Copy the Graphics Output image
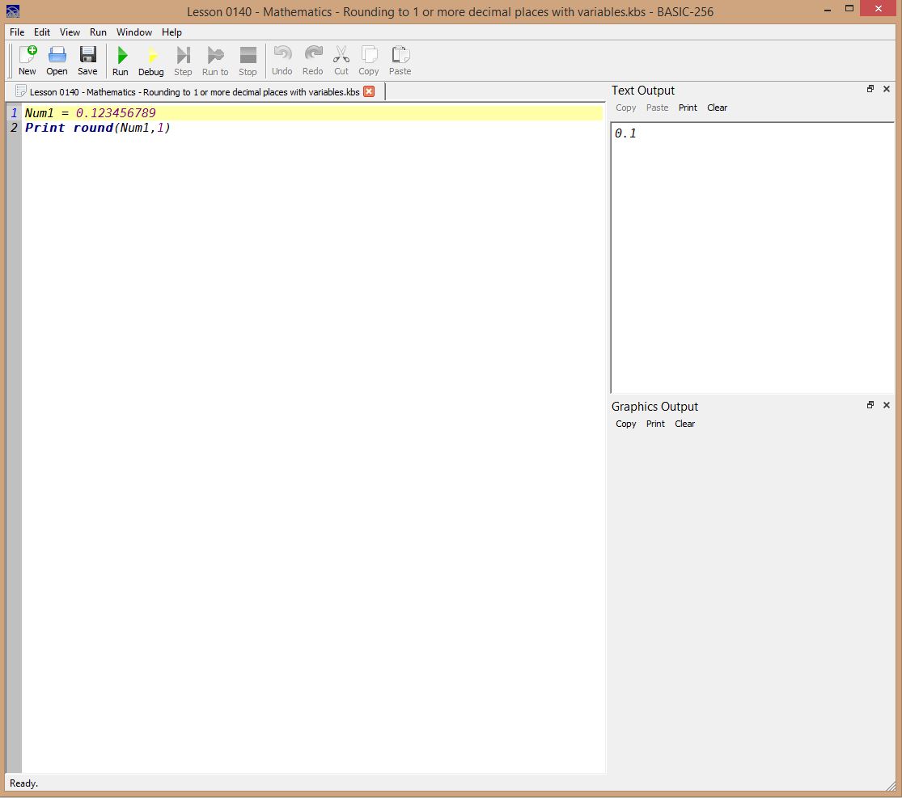Viewport: 902px width, 798px height. pos(625,424)
